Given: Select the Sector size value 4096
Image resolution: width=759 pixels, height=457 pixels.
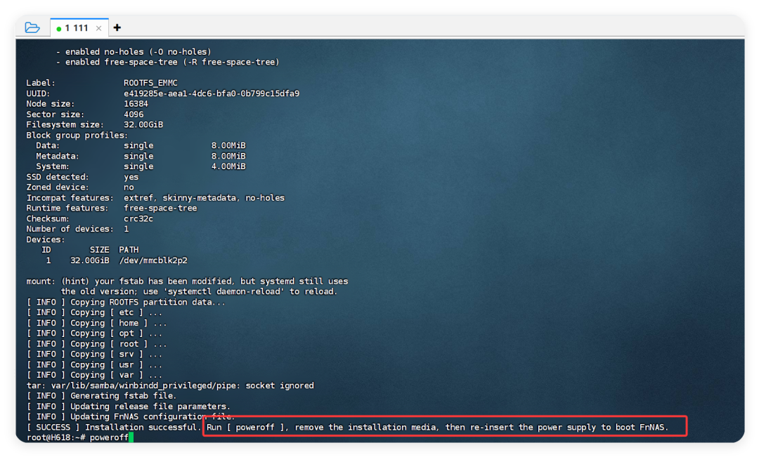Looking at the screenshot, I should [134, 114].
